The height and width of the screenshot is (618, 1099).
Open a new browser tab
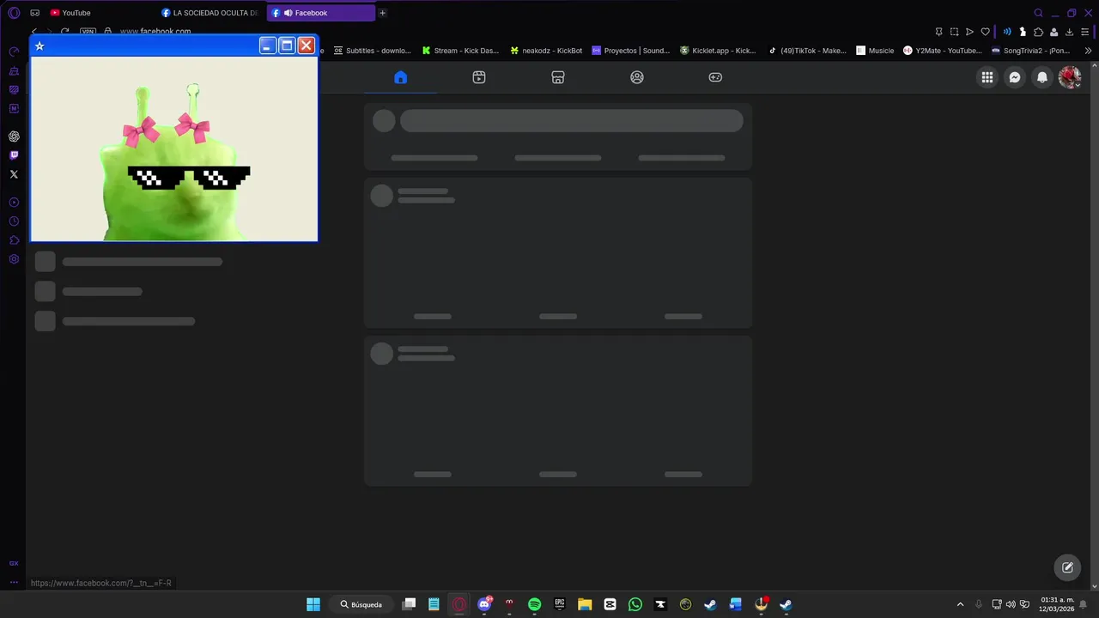383,13
